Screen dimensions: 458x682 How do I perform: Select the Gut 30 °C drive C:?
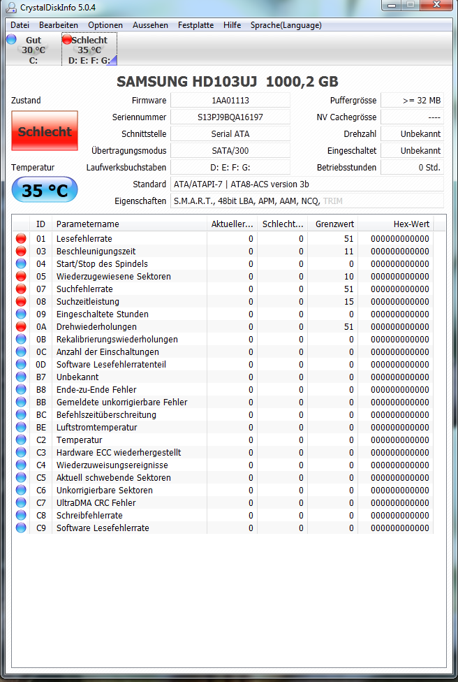tap(33, 50)
